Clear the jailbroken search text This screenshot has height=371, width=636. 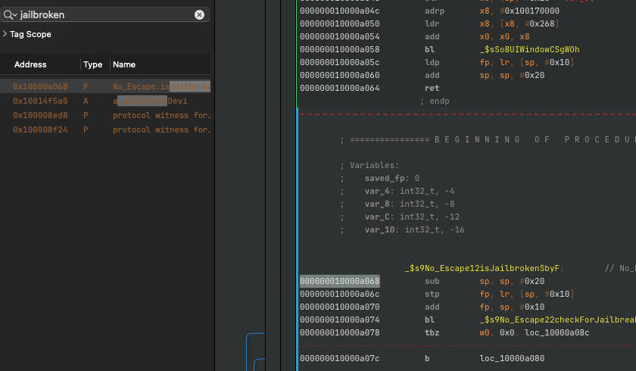(199, 14)
